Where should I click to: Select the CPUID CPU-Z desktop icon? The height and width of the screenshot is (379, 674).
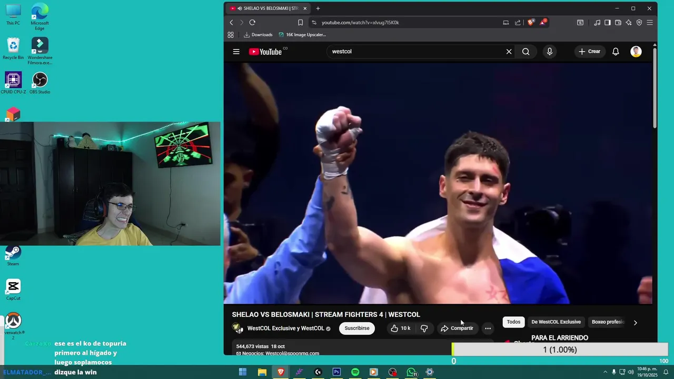13,83
